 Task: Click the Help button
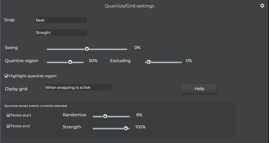[x=200, y=89]
